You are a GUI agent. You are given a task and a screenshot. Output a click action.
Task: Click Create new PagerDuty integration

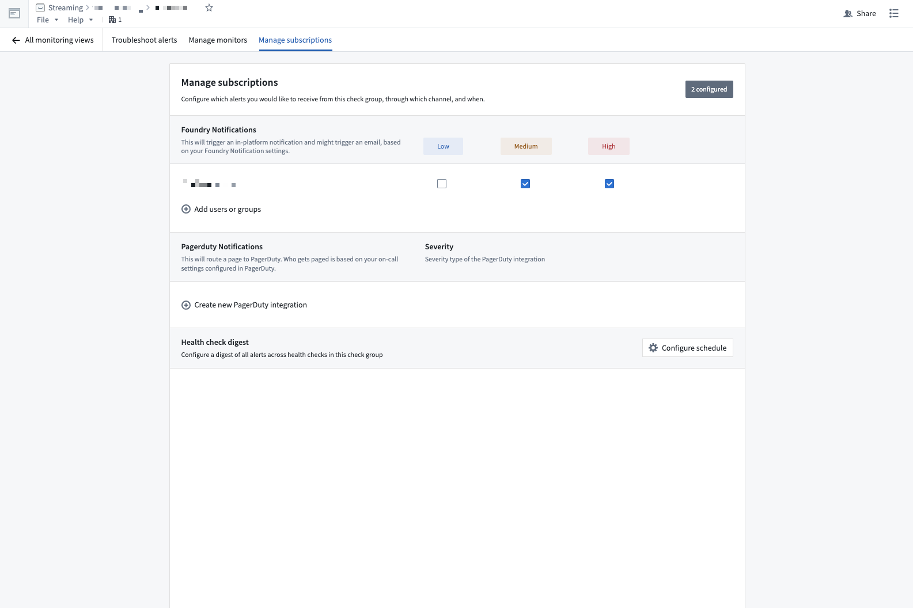click(x=251, y=305)
